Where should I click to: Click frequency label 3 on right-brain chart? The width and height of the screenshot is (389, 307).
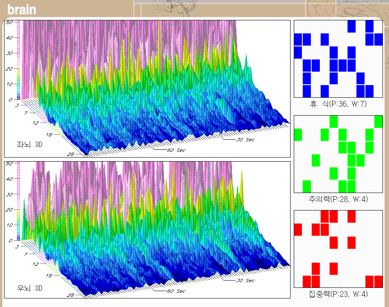coord(17,246)
